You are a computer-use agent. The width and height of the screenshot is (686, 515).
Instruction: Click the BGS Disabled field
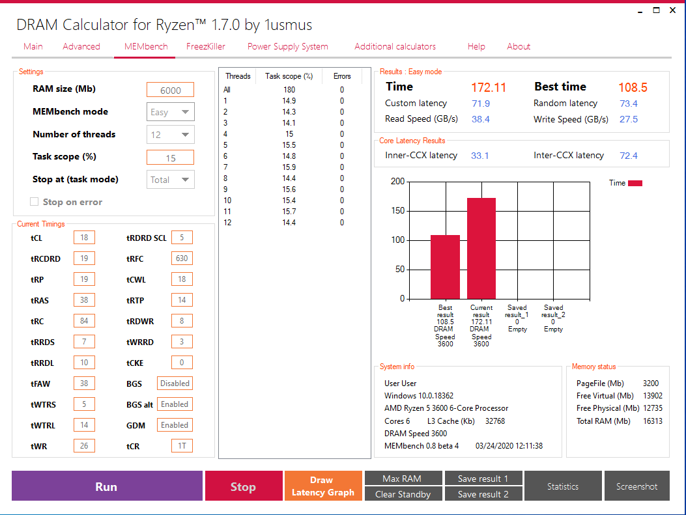click(x=175, y=383)
